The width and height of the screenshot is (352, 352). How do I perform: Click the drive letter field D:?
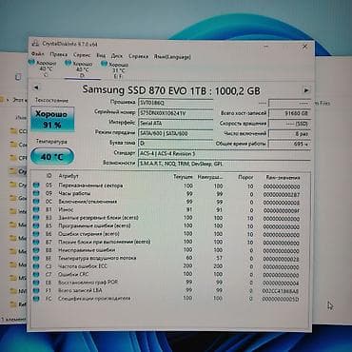tap(176, 144)
